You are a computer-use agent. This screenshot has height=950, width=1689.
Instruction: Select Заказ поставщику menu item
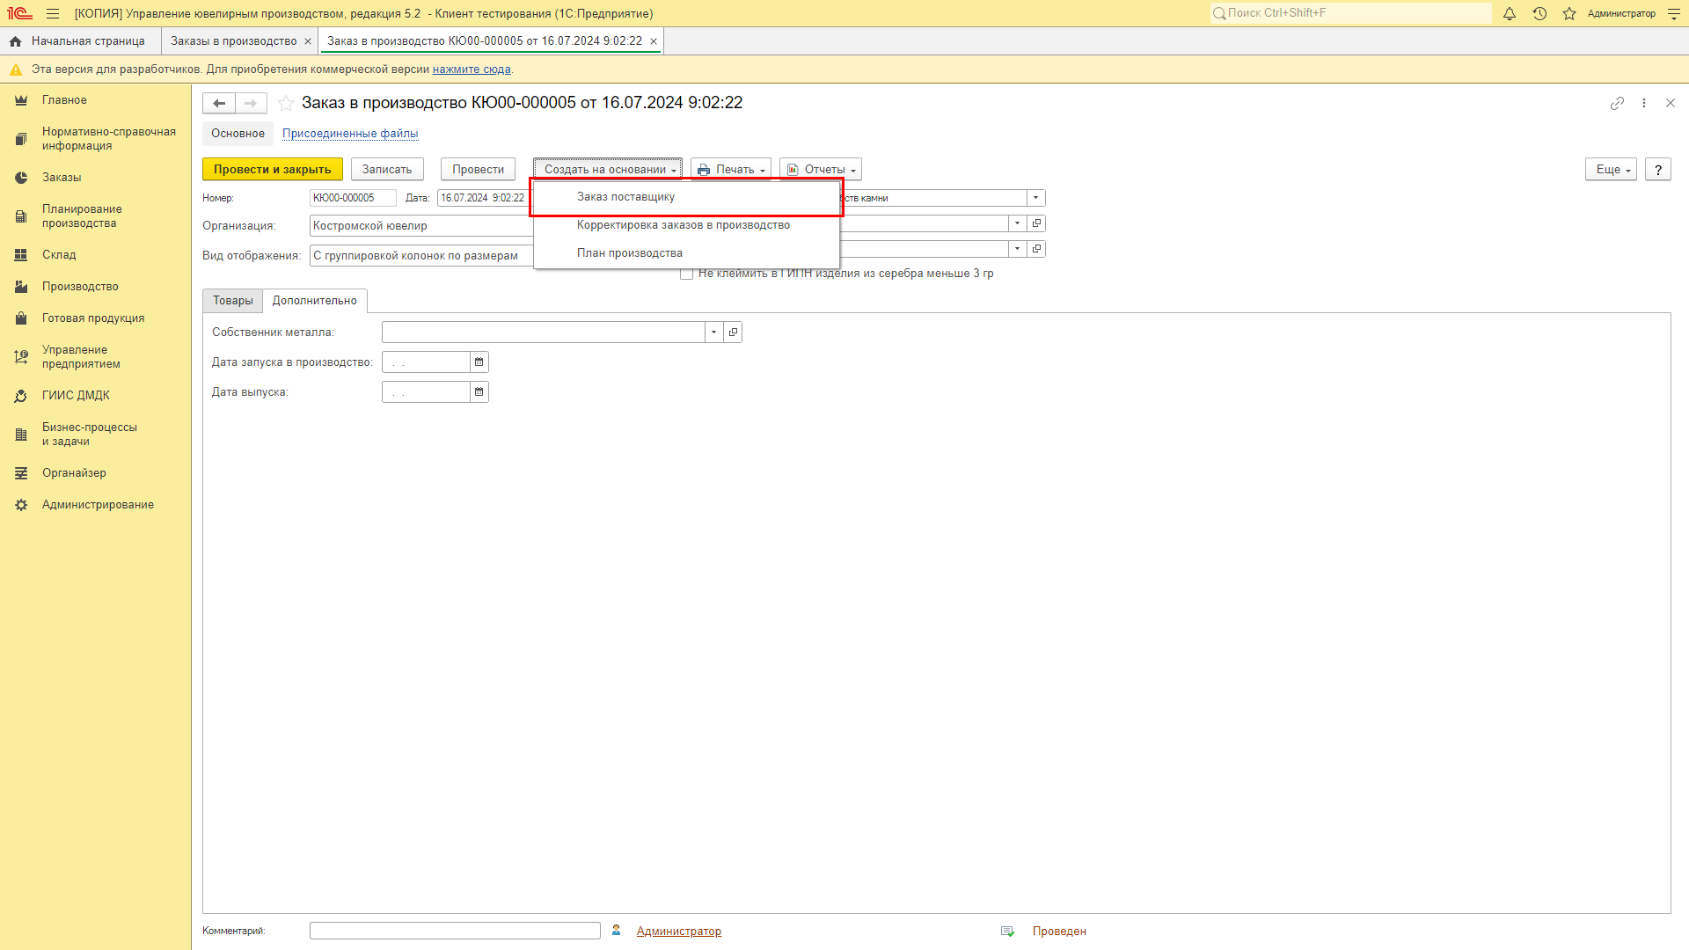click(x=686, y=197)
